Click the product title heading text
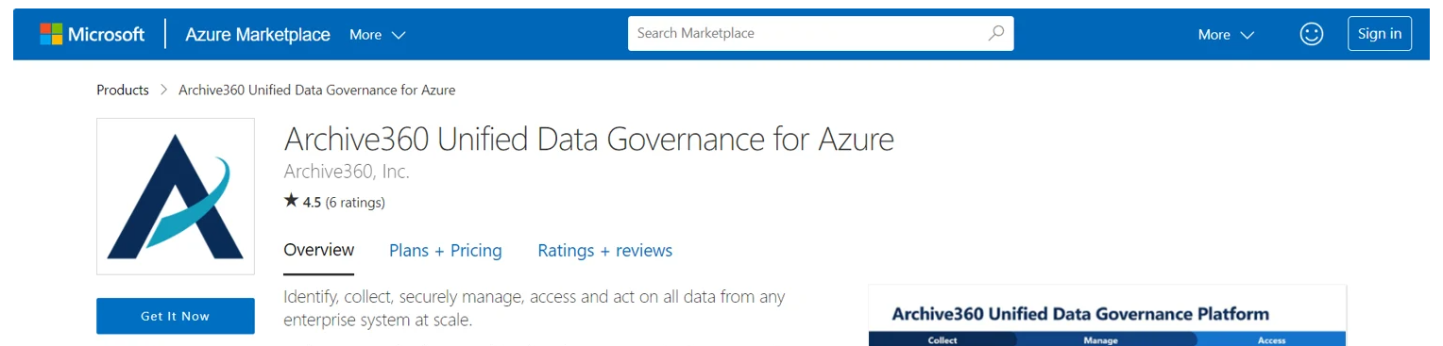The height and width of the screenshot is (346, 1443). point(589,140)
